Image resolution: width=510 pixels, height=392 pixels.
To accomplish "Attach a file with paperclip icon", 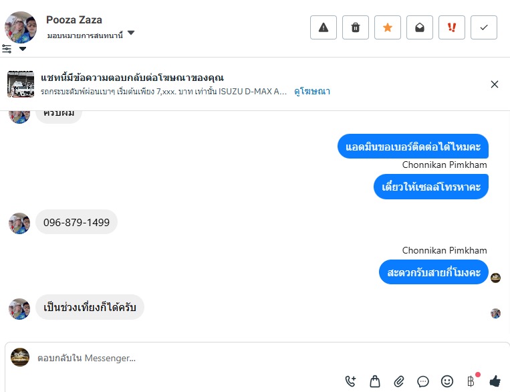I will click(x=399, y=381).
